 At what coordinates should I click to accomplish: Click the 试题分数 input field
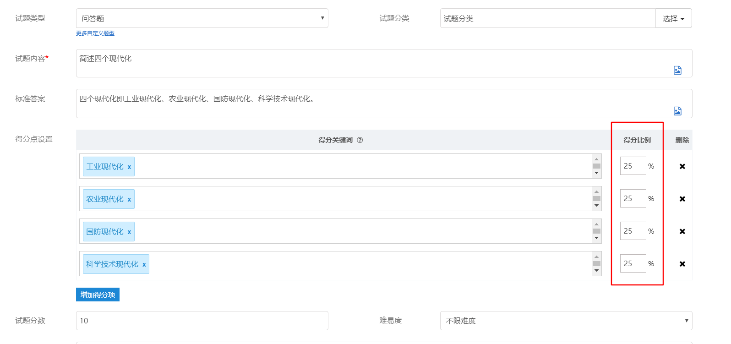pyautogui.click(x=202, y=321)
